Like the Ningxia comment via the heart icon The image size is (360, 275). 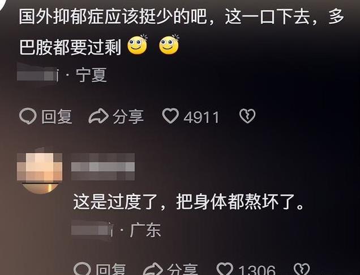pyautogui.click(x=170, y=116)
